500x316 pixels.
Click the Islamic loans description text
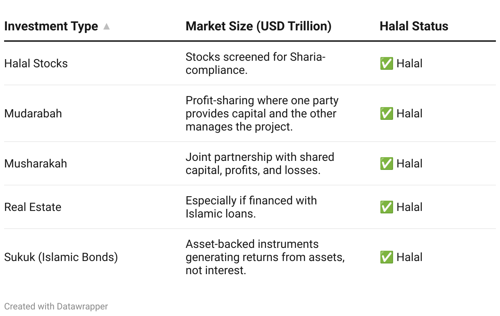[x=251, y=207]
